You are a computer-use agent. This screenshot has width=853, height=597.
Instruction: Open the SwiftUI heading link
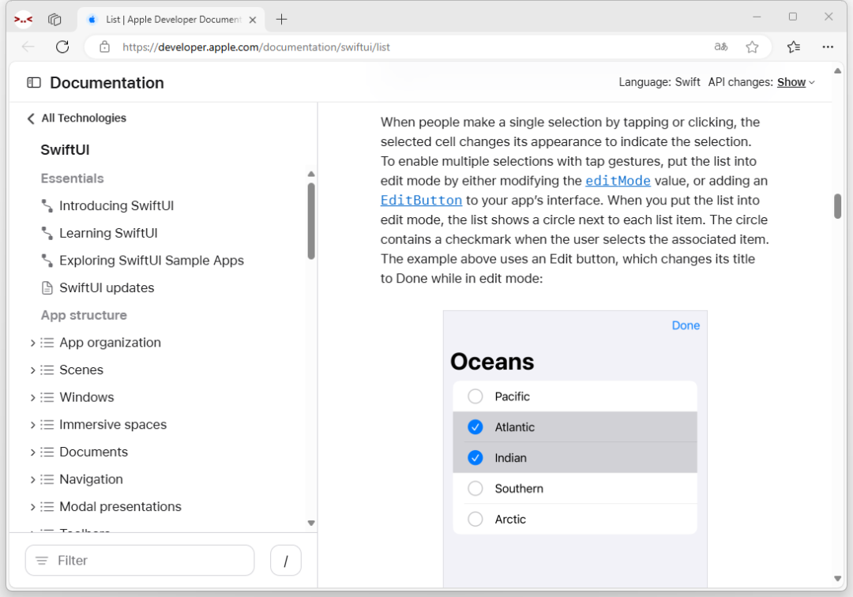coord(65,149)
